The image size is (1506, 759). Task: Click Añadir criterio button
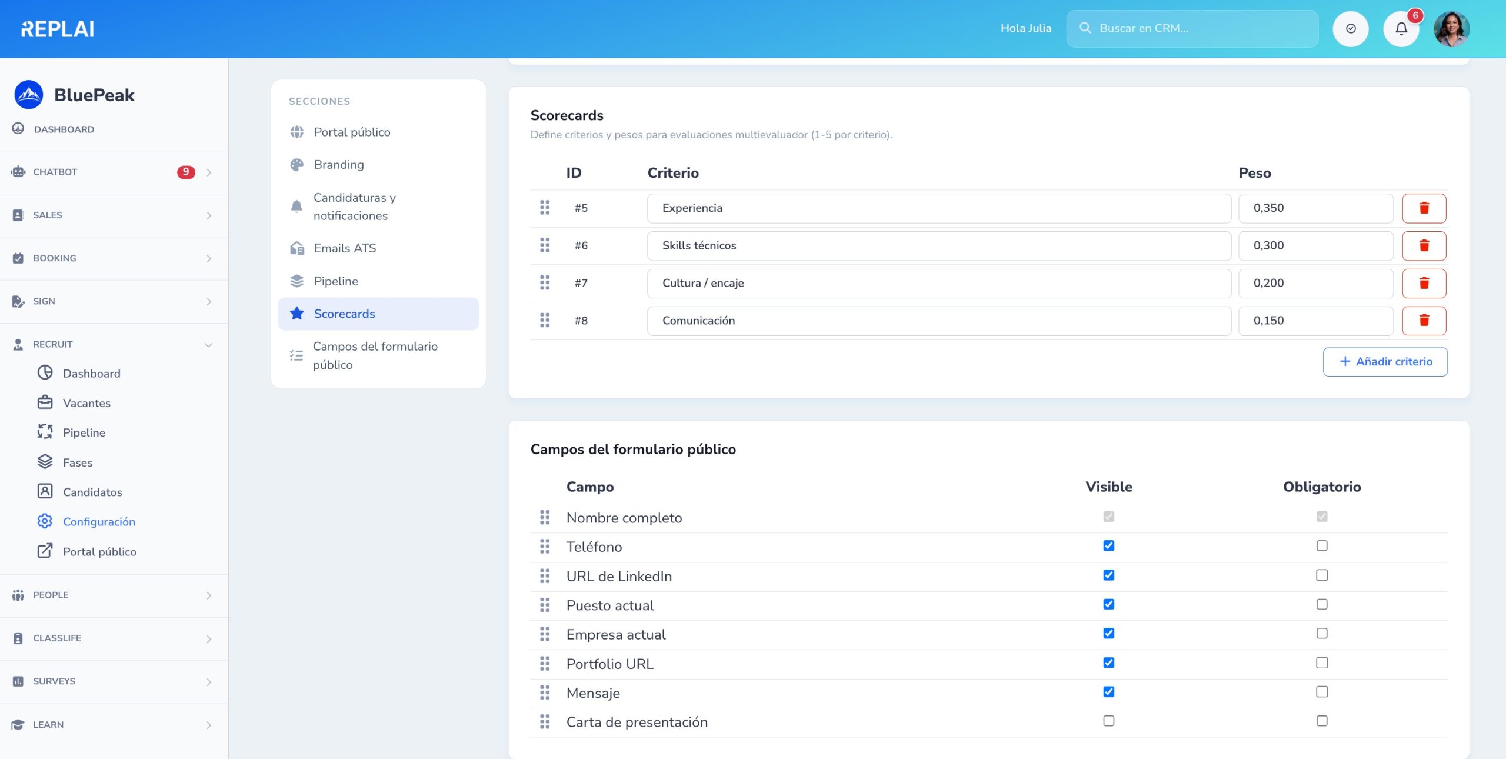click(1385, 362)
